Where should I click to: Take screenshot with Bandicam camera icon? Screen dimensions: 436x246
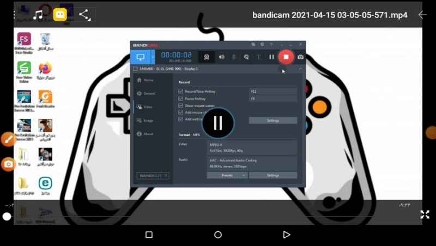click(x=301, y=57)
